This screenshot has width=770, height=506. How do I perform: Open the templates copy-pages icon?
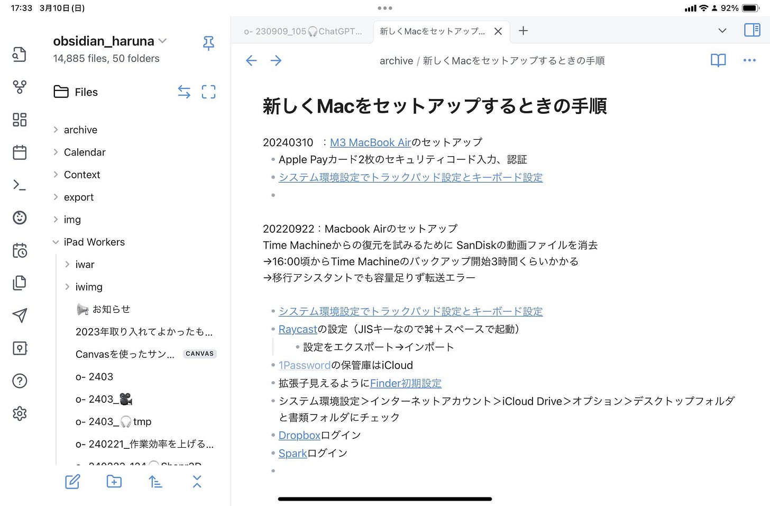(20, 283)
